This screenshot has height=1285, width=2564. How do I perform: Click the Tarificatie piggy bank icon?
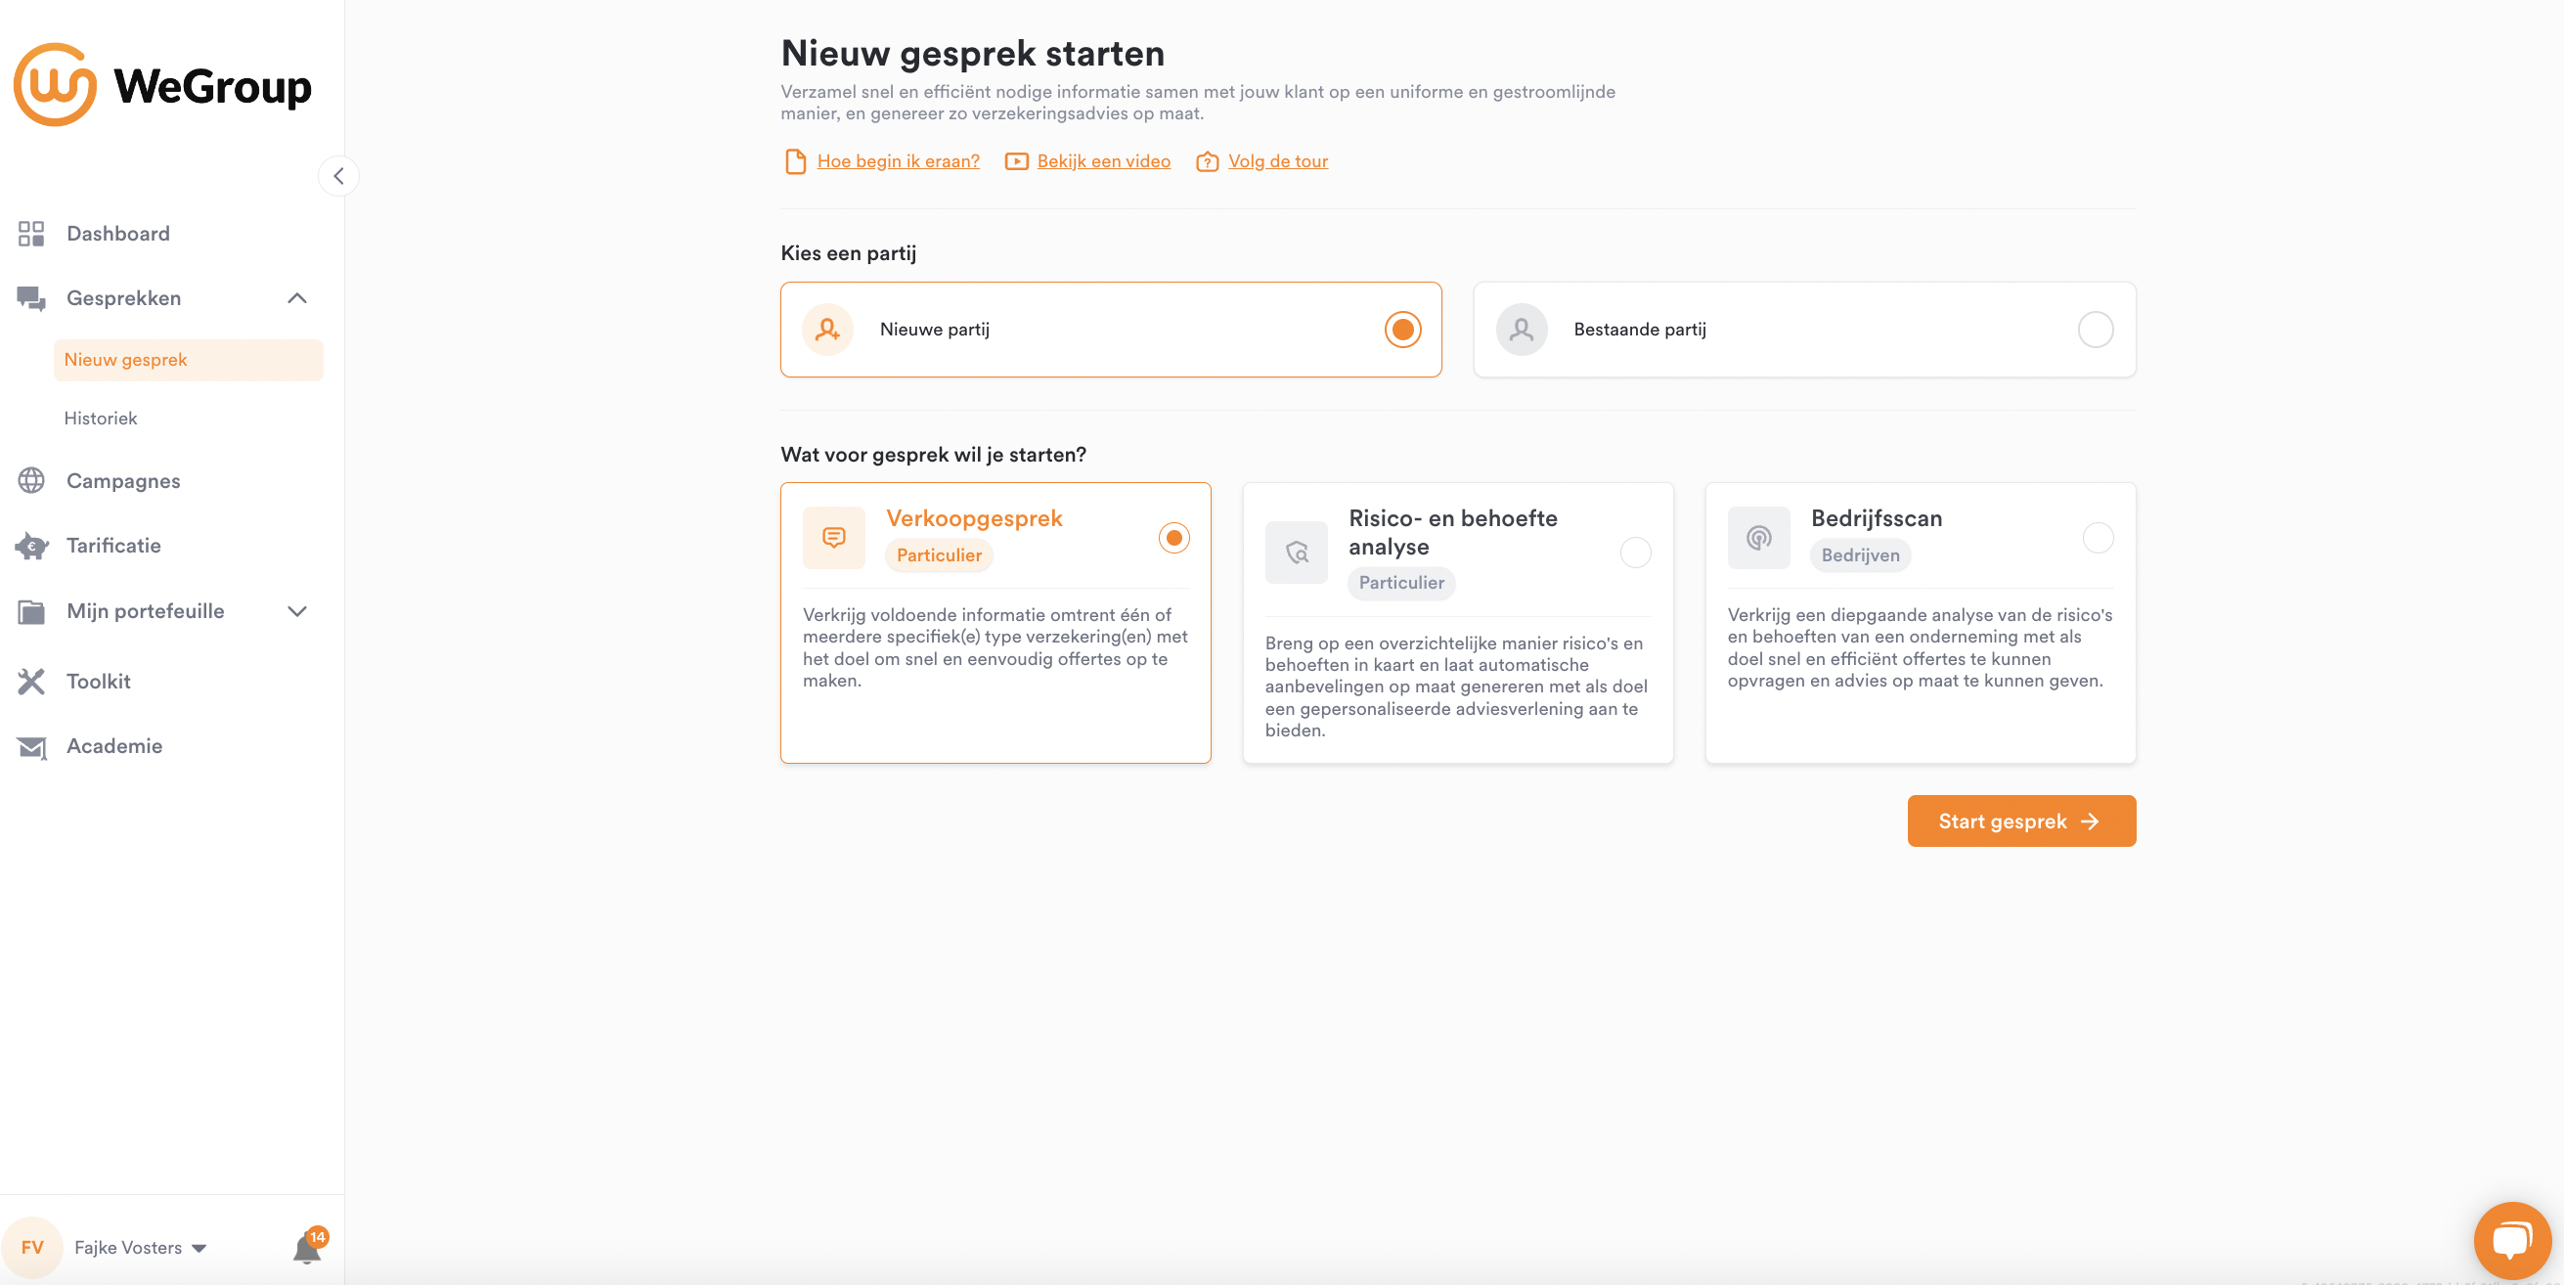pos(31,546)
